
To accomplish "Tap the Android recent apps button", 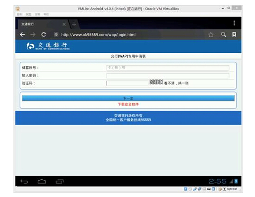I will click(x=59, y=181).
